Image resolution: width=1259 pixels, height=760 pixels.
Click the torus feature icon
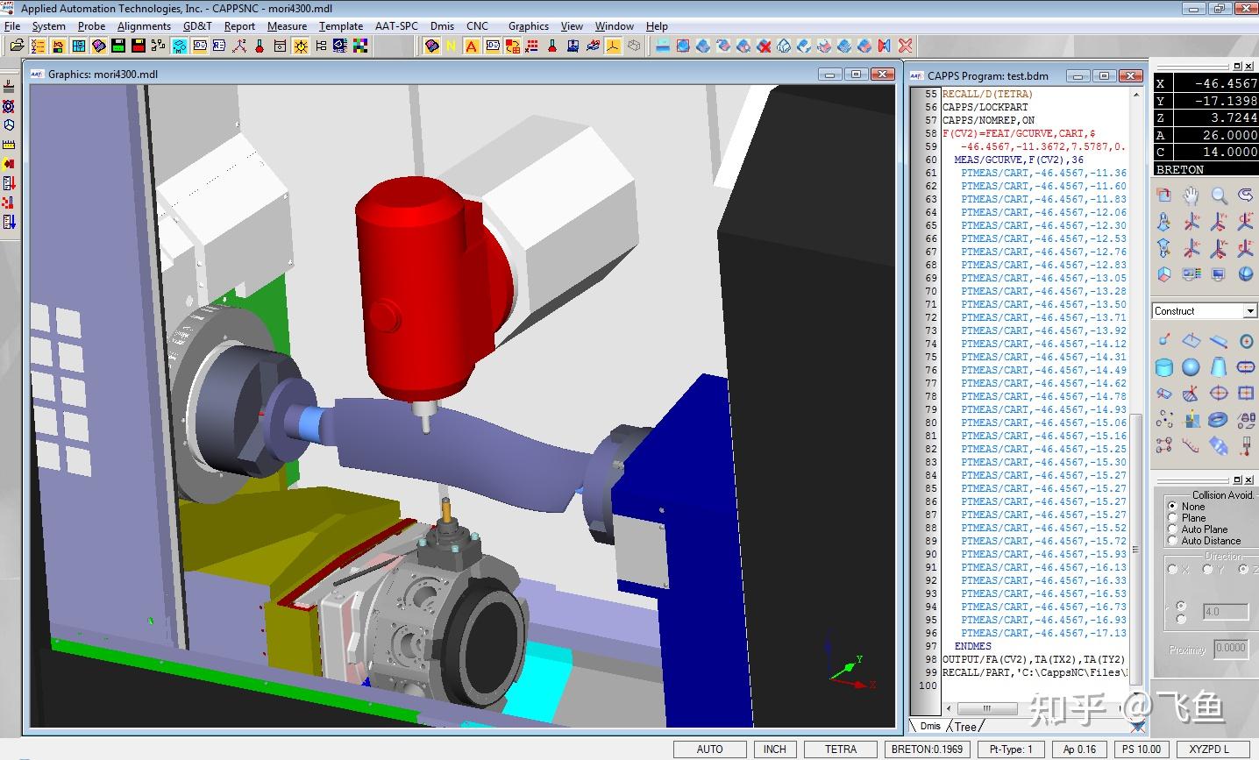click(x=1218, y=420)
